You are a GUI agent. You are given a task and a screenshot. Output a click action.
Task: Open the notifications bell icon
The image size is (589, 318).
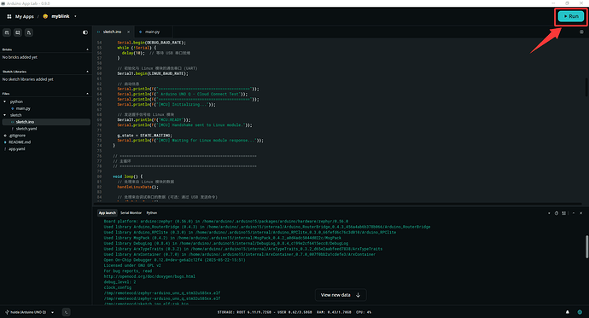pyautogui.click(x=568, y=312)
